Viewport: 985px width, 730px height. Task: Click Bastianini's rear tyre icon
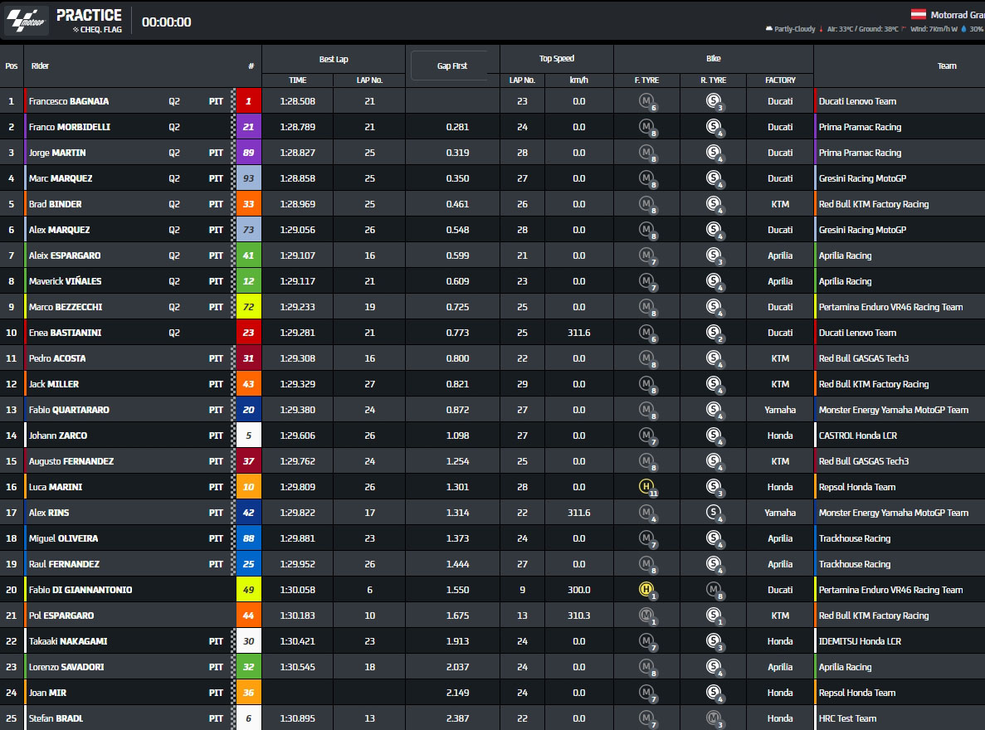coord(712,333)
